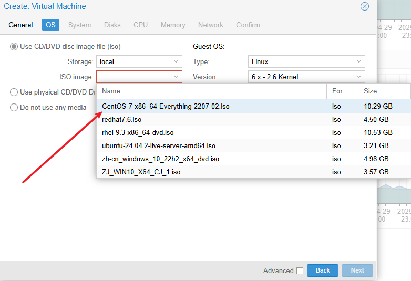This screenshot has height=281, width=411.
Task: Open the Storage dropdown
Action: pos(176,61)
